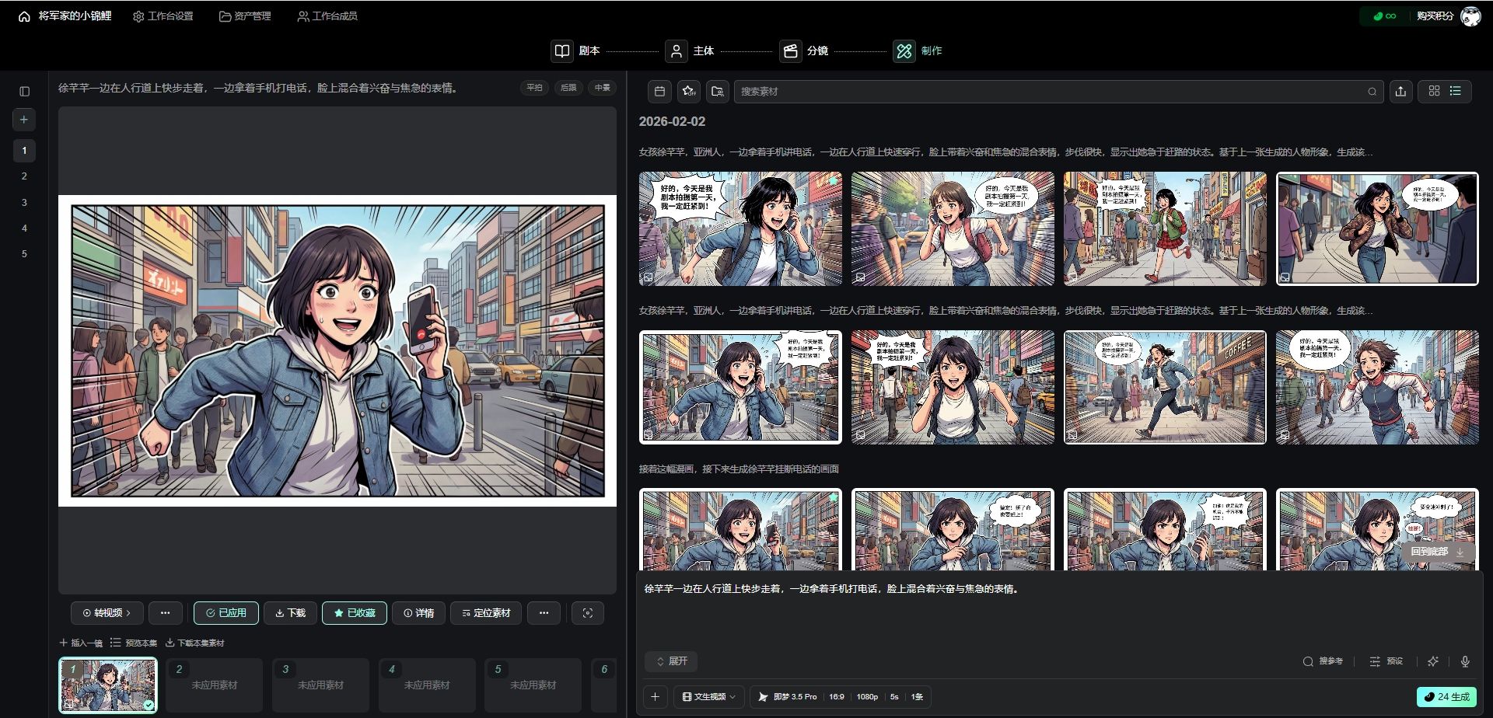Expand the prompt box with 展开
The image size is (1493, 718).
(x=671, y=661)
